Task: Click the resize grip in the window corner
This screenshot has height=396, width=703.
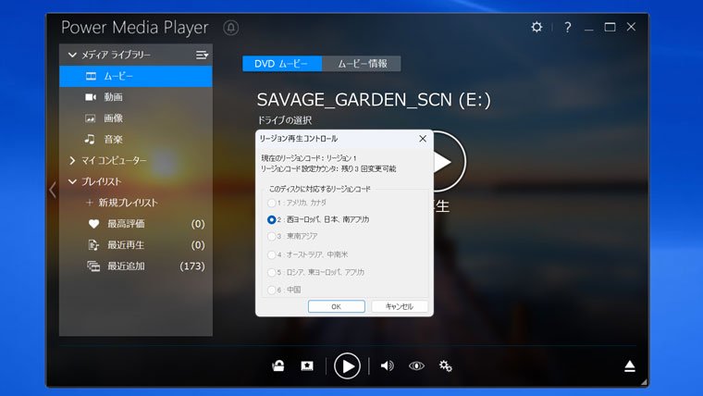Action: 644,382
